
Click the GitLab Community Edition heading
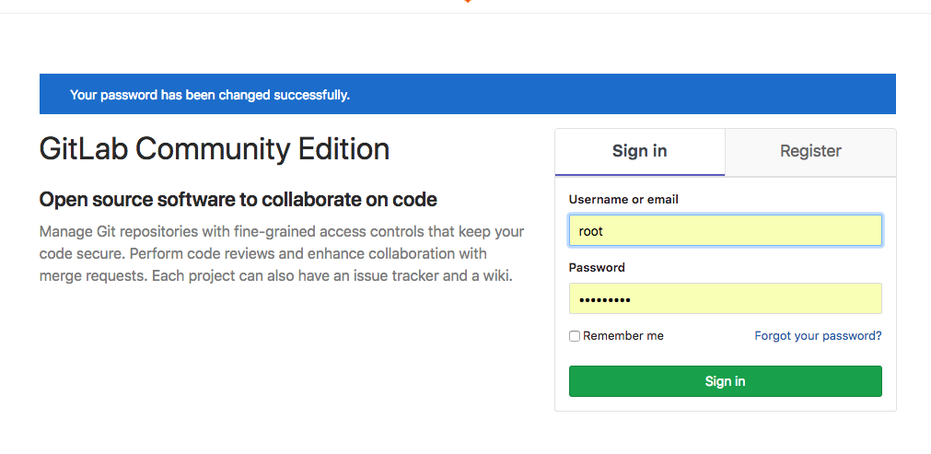[215, 149]
